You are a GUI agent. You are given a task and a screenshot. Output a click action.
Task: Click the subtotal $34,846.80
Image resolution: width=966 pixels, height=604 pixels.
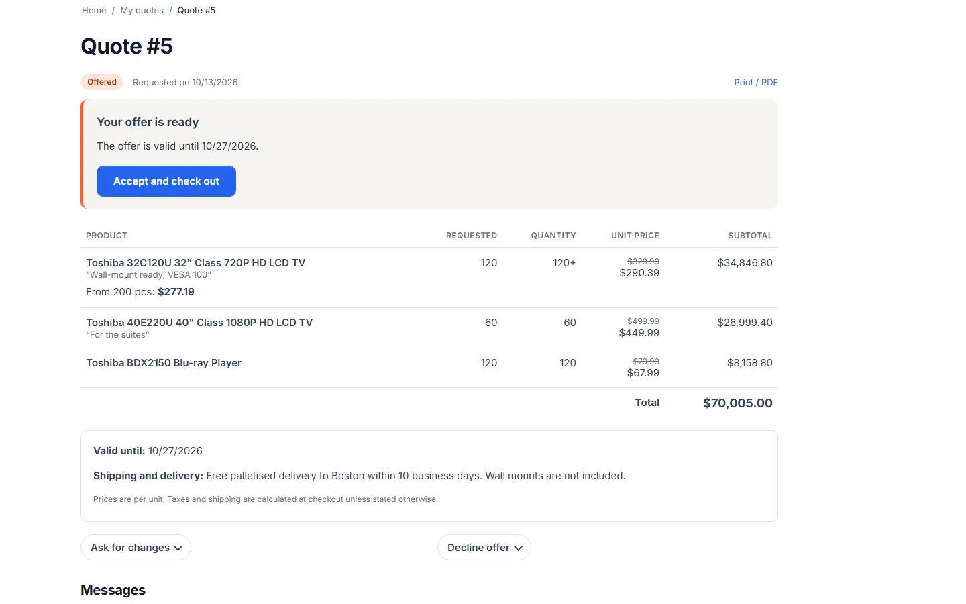tap(745, 262)
